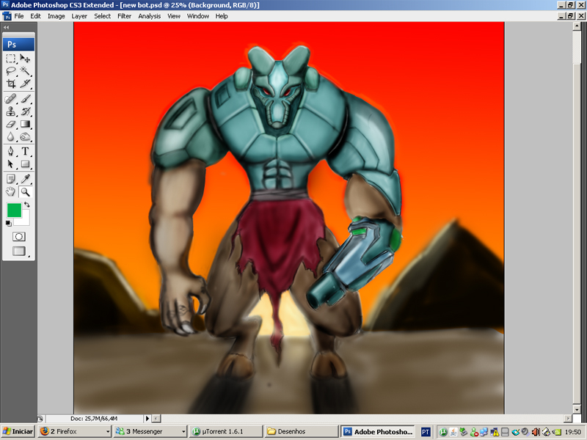
Task: Open the Window menu
Action: coord(198,16)
